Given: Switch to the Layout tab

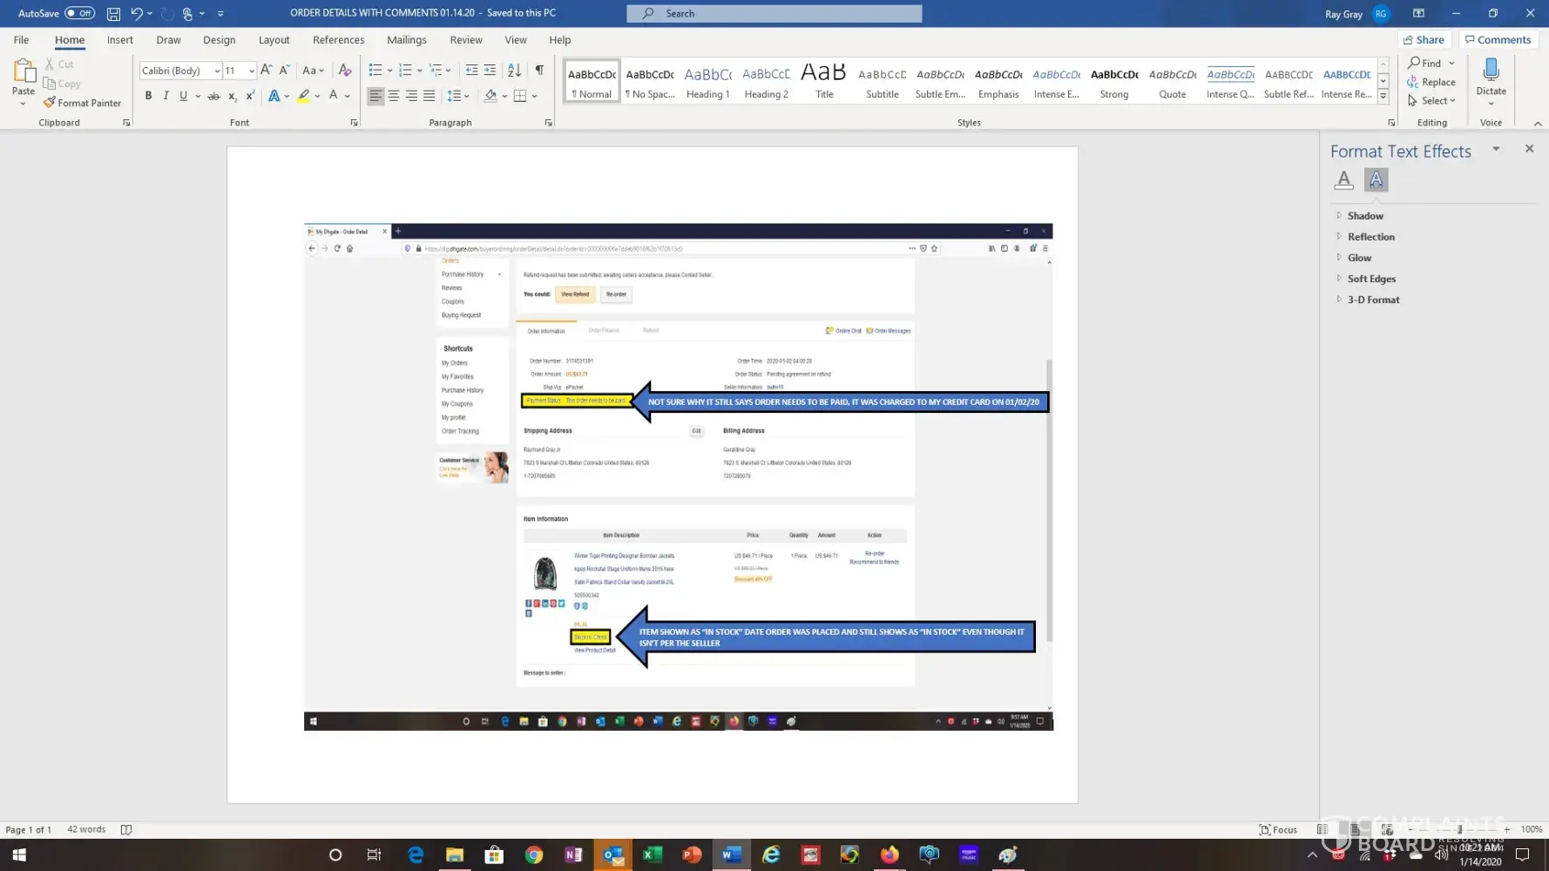Looking at the screenshot, I should click(274, 39).
